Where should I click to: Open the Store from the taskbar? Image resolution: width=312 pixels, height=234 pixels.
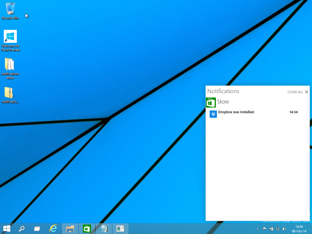point(87,229)
